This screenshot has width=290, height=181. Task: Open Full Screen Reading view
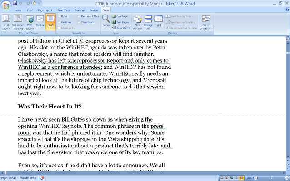pyautogui.click(x=18, y=22)
